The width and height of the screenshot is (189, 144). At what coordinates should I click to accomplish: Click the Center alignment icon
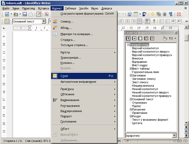click(127, 21)
